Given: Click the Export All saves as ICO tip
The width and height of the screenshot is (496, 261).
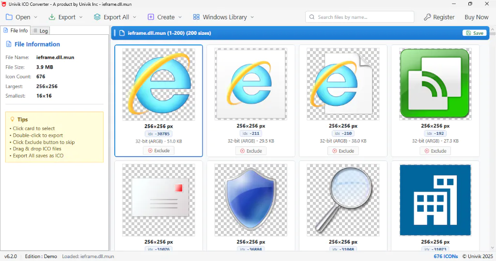Looking at the screenshot, I should click(38, 156).
